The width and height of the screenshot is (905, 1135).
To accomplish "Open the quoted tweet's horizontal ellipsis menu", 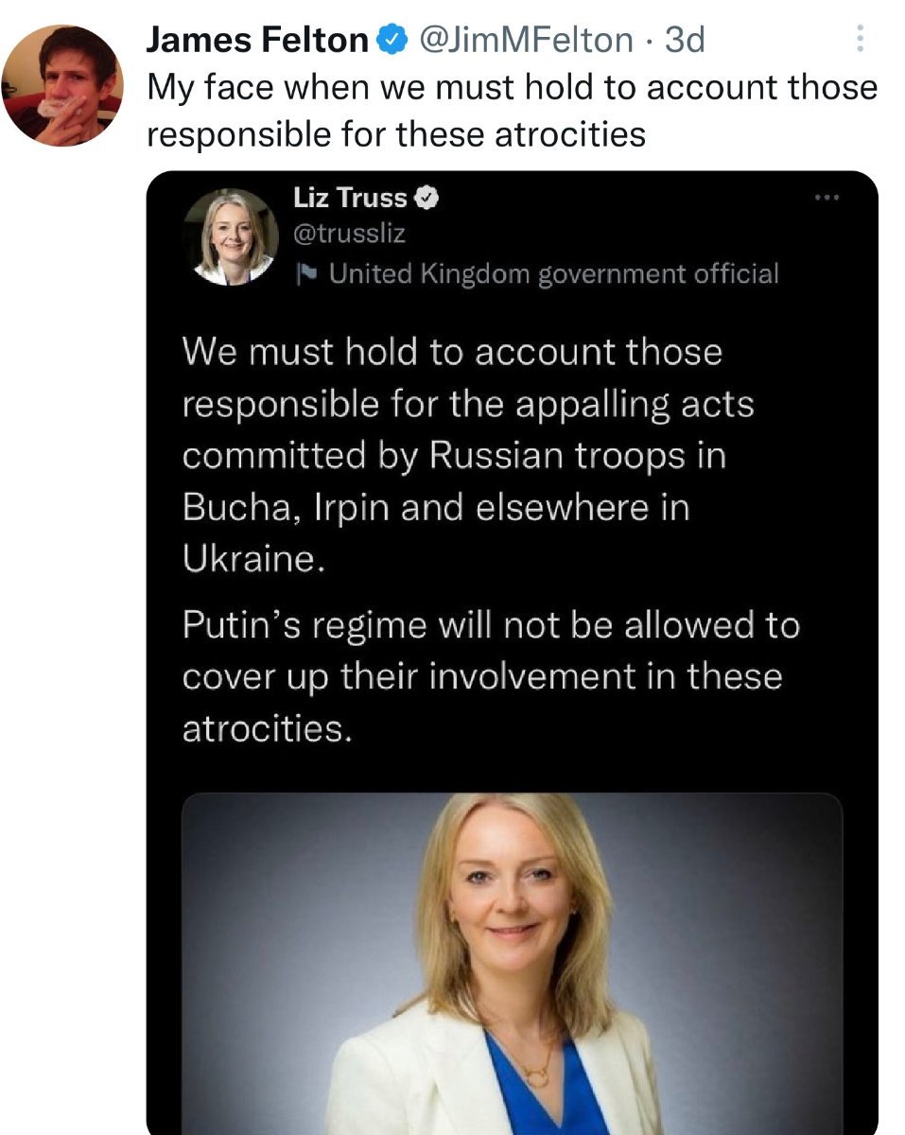I will pyautogui.click(x=827, y=198).
